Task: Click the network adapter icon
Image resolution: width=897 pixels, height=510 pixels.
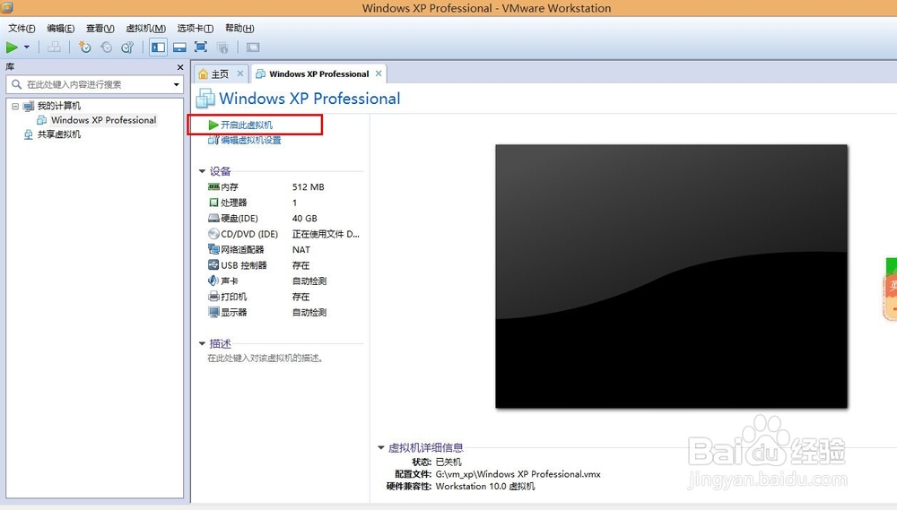Action: tap(213, 249)
